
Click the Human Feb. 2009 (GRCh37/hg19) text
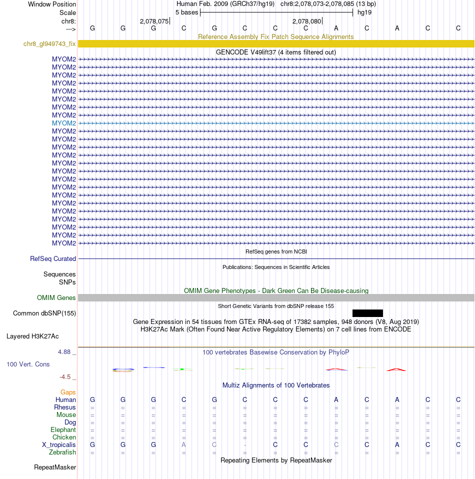point(225,4)
